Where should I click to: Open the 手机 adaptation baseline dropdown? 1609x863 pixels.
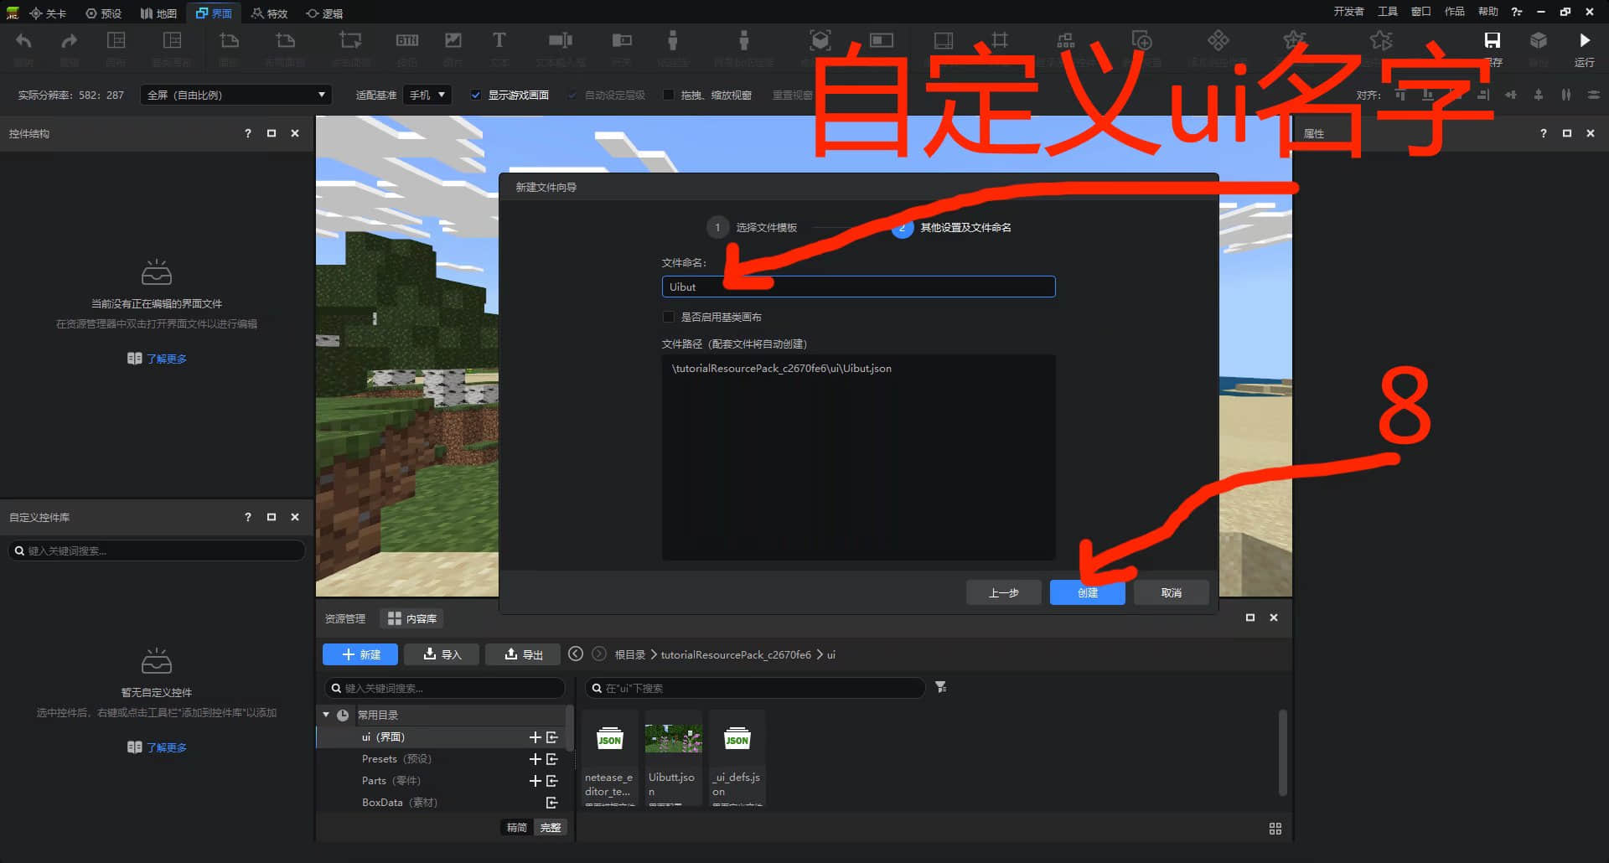427,95
